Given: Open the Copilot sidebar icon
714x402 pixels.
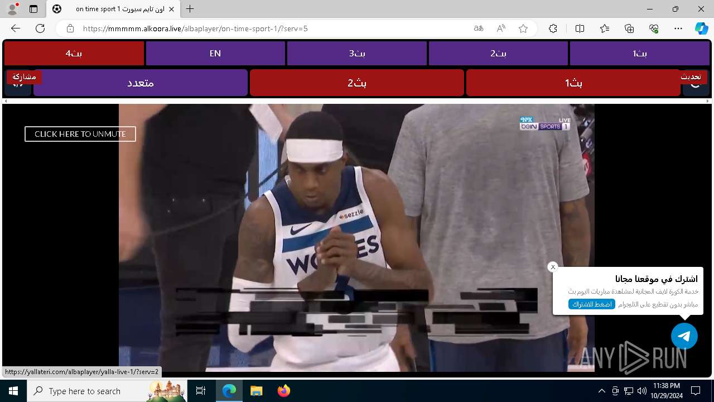Looking at the screenshot, I should (702, 28).
